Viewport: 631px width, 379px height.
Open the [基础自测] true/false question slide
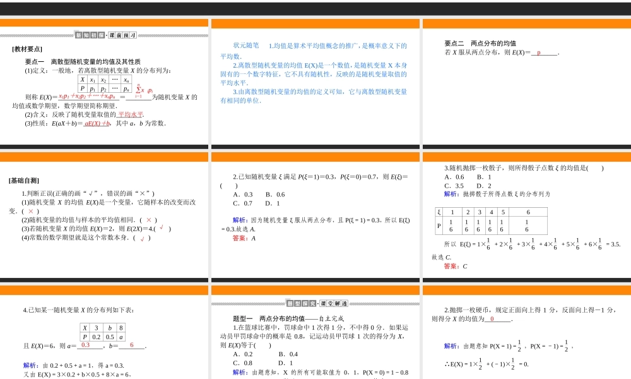click(x=104, y=217)
